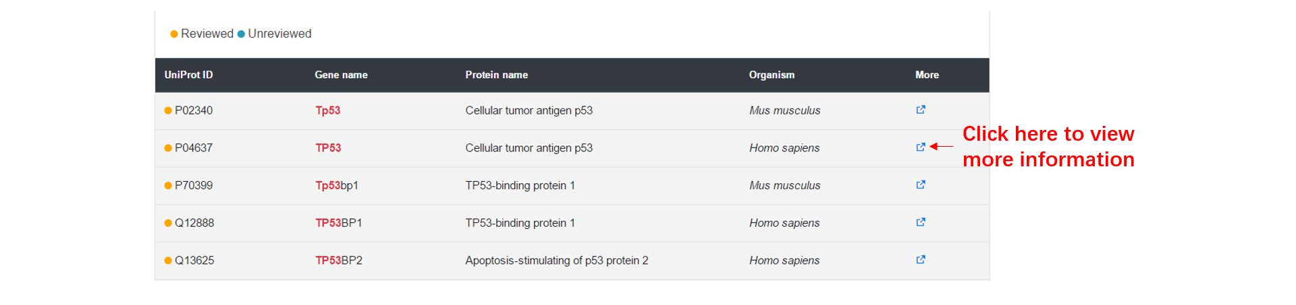This screenshot has width=1296, height=305.
Task: Click the Gene name column header
Action: pos(341,75)
